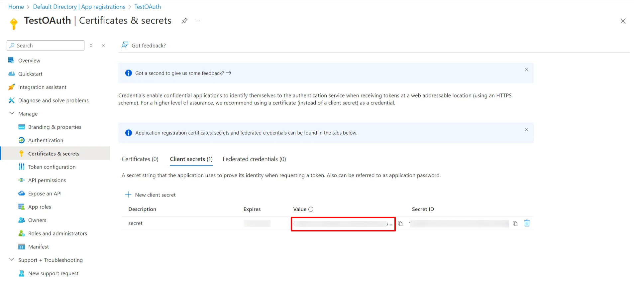The width and height of the screenshot is (634, 281).
Task: Select the 'secret' description cell
Action: 135,223
